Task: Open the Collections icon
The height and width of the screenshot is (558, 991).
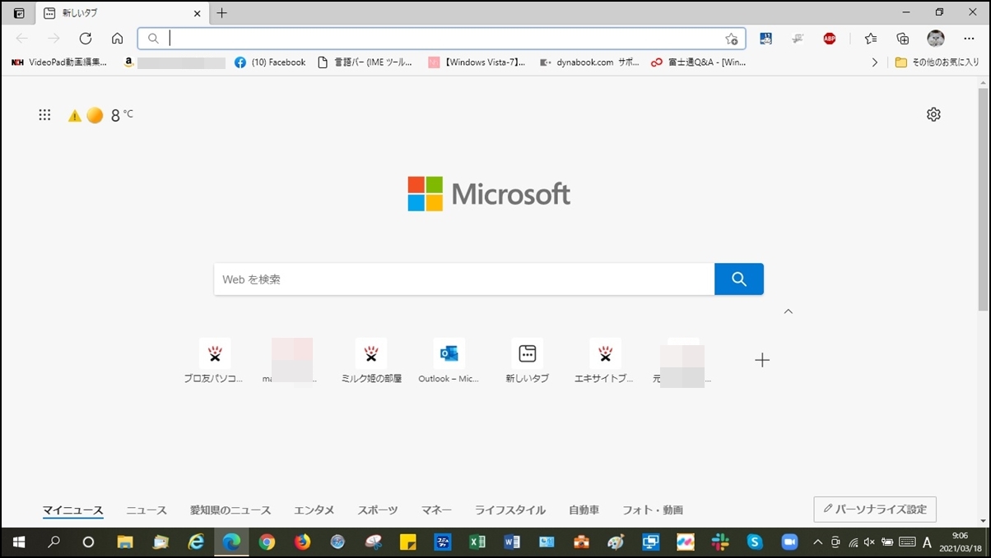Action: 903,39
